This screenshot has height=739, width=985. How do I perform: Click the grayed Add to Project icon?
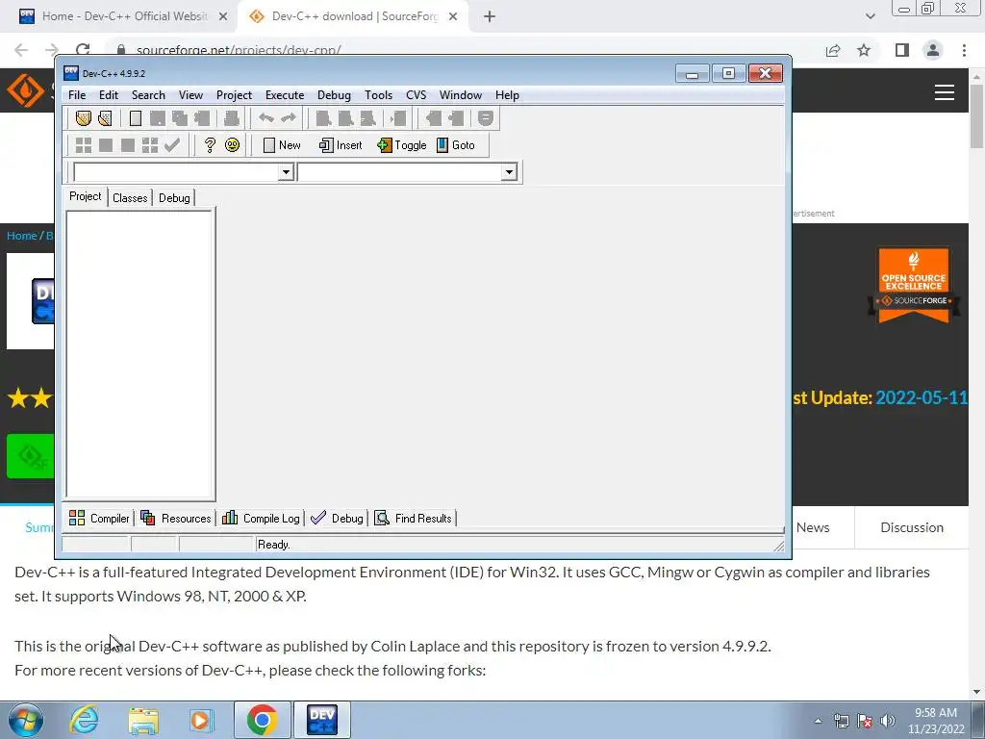[x=434, y=118]
